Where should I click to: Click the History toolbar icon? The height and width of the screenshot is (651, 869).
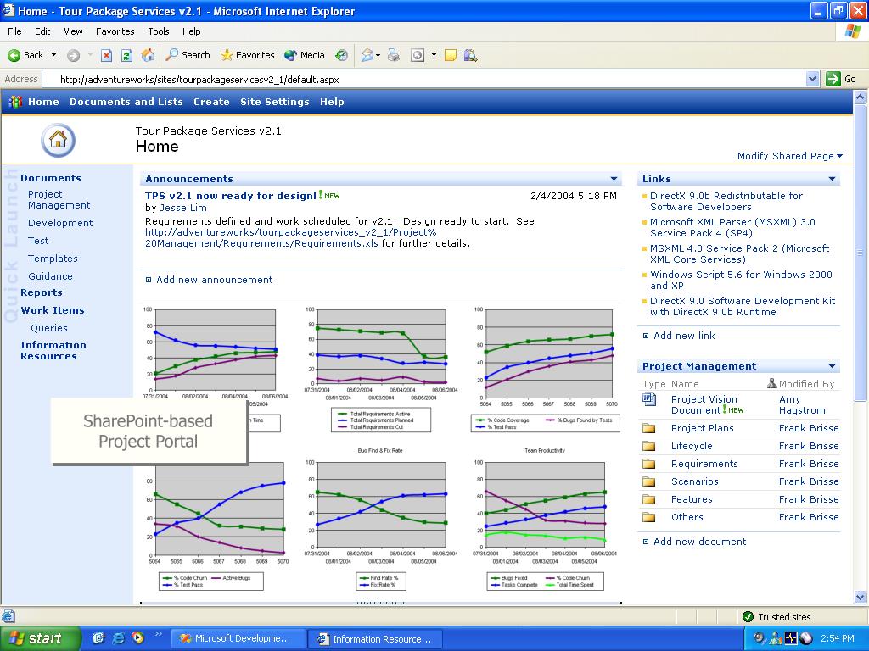tap(342, 55)
